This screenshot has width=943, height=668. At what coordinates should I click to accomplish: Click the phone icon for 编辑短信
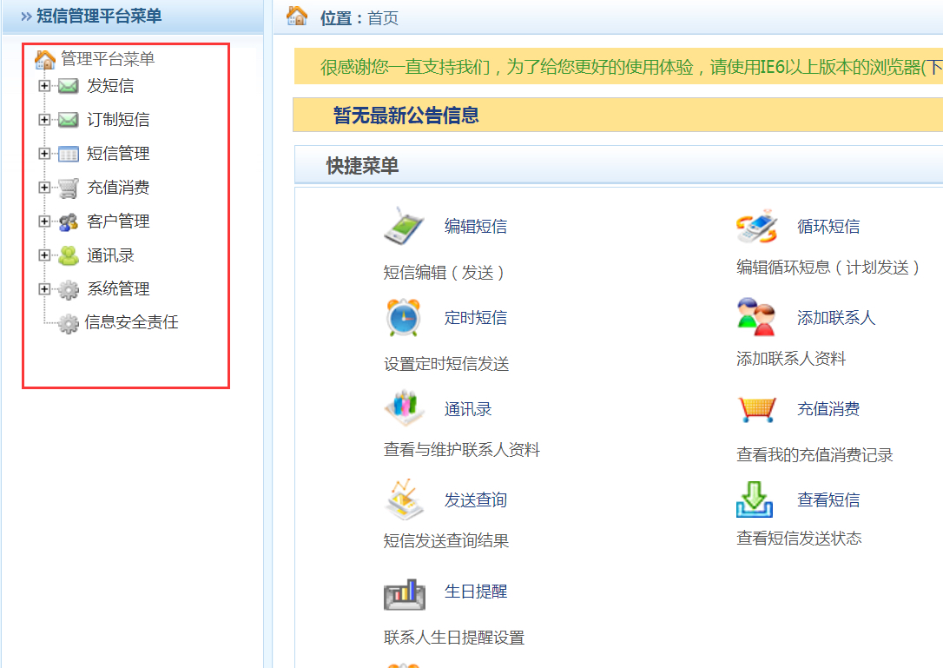point(404,226)
